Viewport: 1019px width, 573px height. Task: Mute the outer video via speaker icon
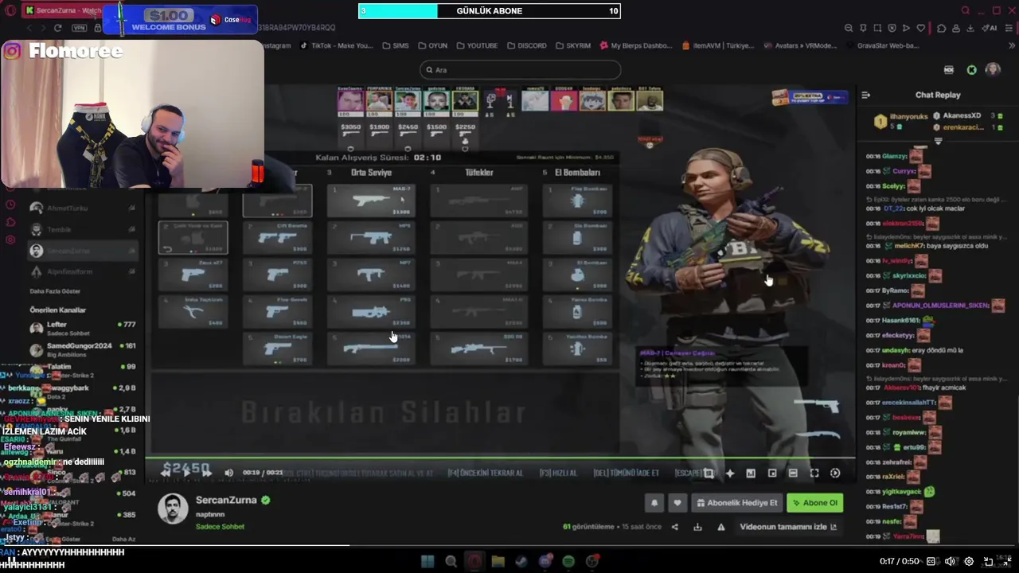949,561
